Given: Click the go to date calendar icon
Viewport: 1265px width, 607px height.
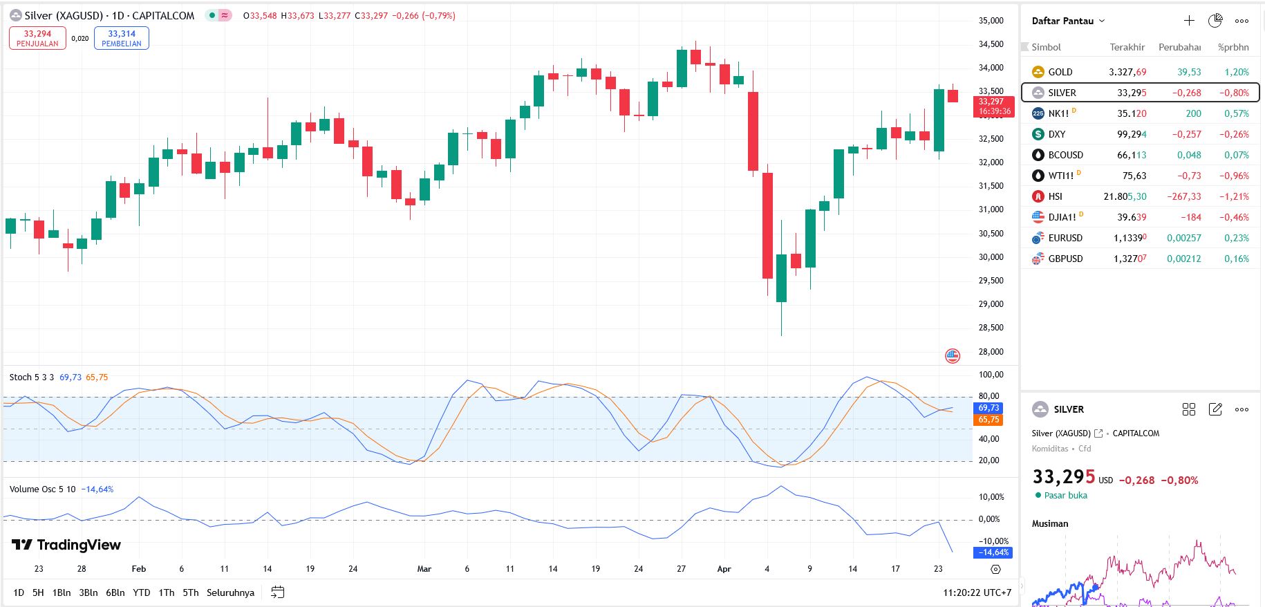Looking at the screenshot, I should coord(277,592).
